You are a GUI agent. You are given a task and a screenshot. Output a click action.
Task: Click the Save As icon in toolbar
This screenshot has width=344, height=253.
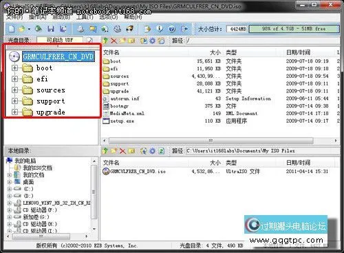(63, 29)
